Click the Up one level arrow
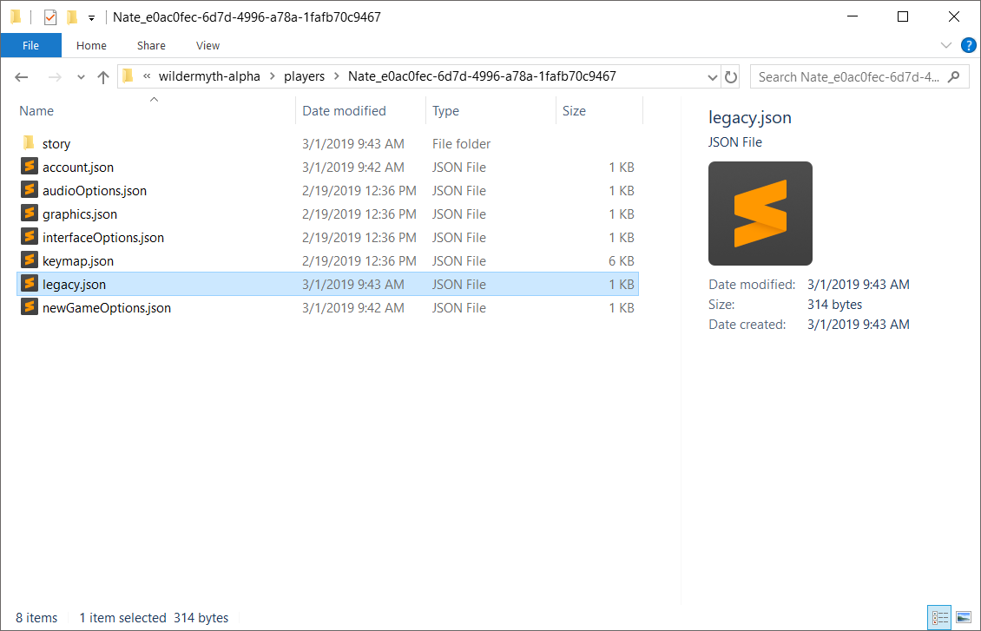This screenshot has width=981, height=631. click(103, 77)
